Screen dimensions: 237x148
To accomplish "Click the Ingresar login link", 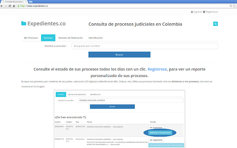I will [196, 12].
